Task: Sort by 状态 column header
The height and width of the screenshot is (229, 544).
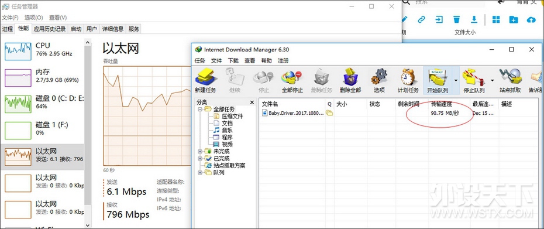Action: tap(381, 104)
